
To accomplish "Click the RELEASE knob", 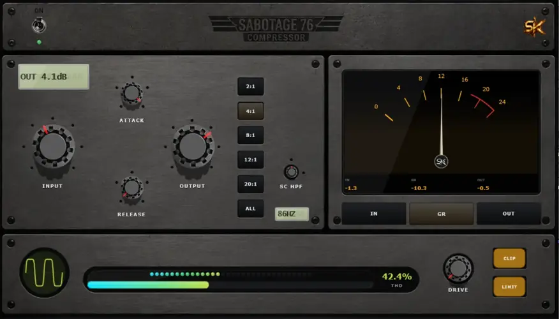I will tap(132, 188).
